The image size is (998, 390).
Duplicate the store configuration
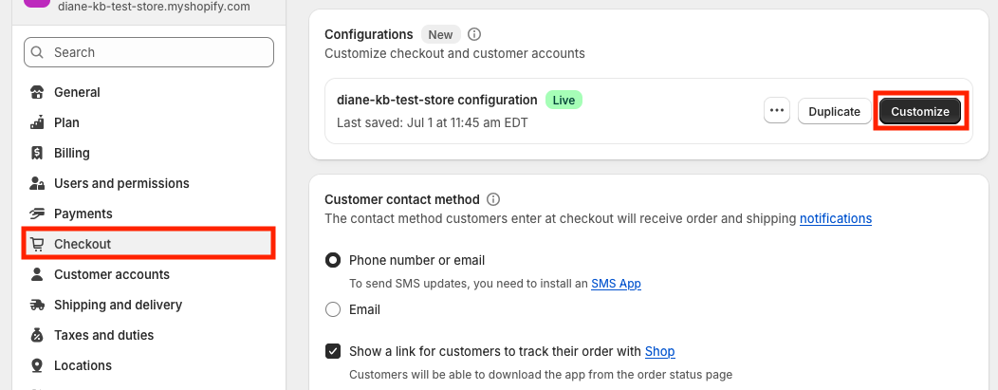coord(834,111)
